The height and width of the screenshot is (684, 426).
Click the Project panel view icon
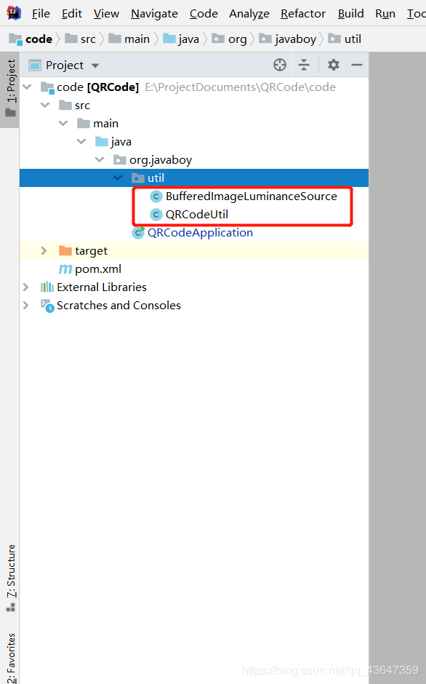pyautogui.click(x=35, y=65)
